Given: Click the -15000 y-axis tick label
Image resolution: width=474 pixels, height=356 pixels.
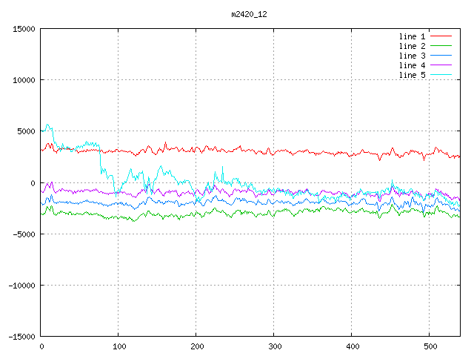Looking at the screenshot, I should click(21, 336).
